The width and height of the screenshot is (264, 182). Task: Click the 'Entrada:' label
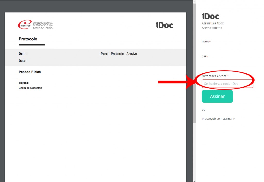tap(23, 83)
